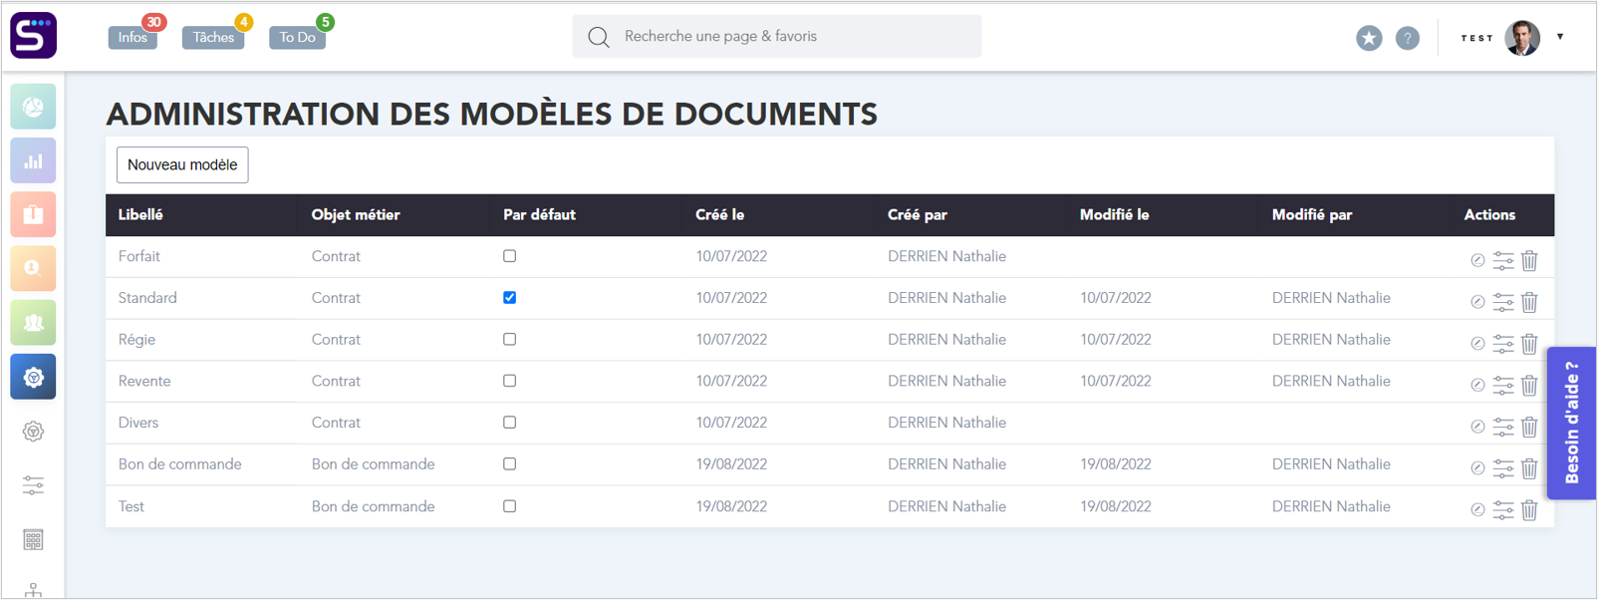The width and height of the screenshot is (1598, 600).
Task: Delete the Test template via trash icon
Action: [x=1529, y=510]
